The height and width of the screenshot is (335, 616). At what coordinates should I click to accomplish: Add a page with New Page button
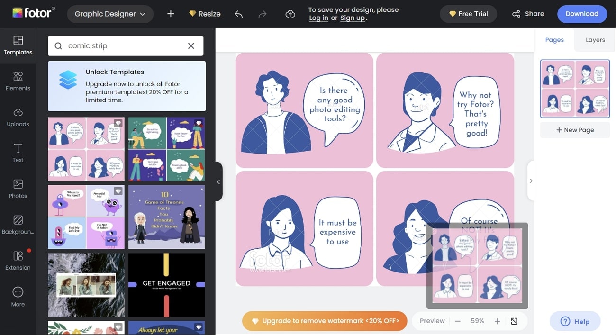(x=575, y=129)
